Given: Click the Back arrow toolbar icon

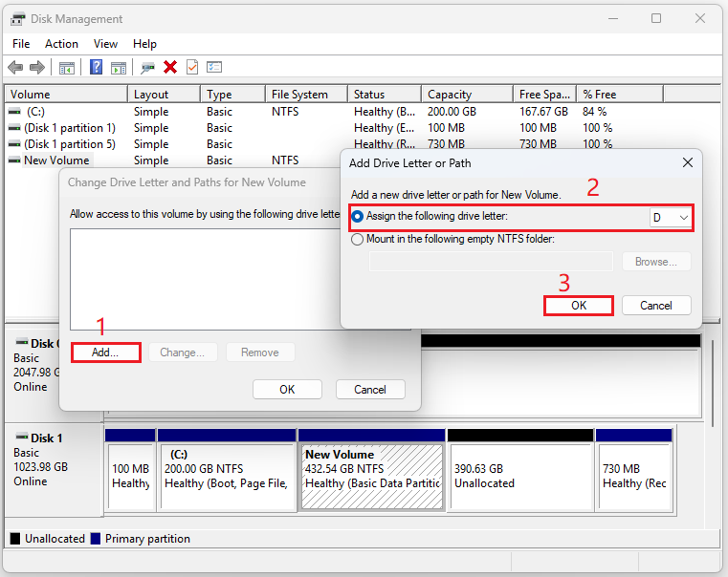Looking at the screenshot, I should pyautogui.click(x=15, y=68).
